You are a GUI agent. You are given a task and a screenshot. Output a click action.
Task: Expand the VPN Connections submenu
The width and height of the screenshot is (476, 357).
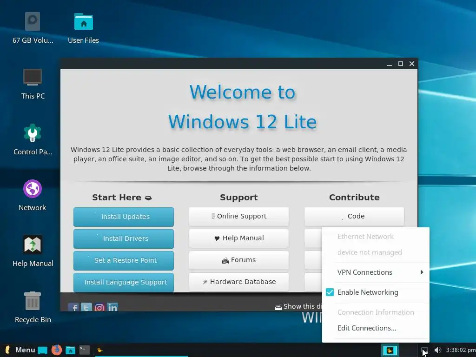[376, 272]
